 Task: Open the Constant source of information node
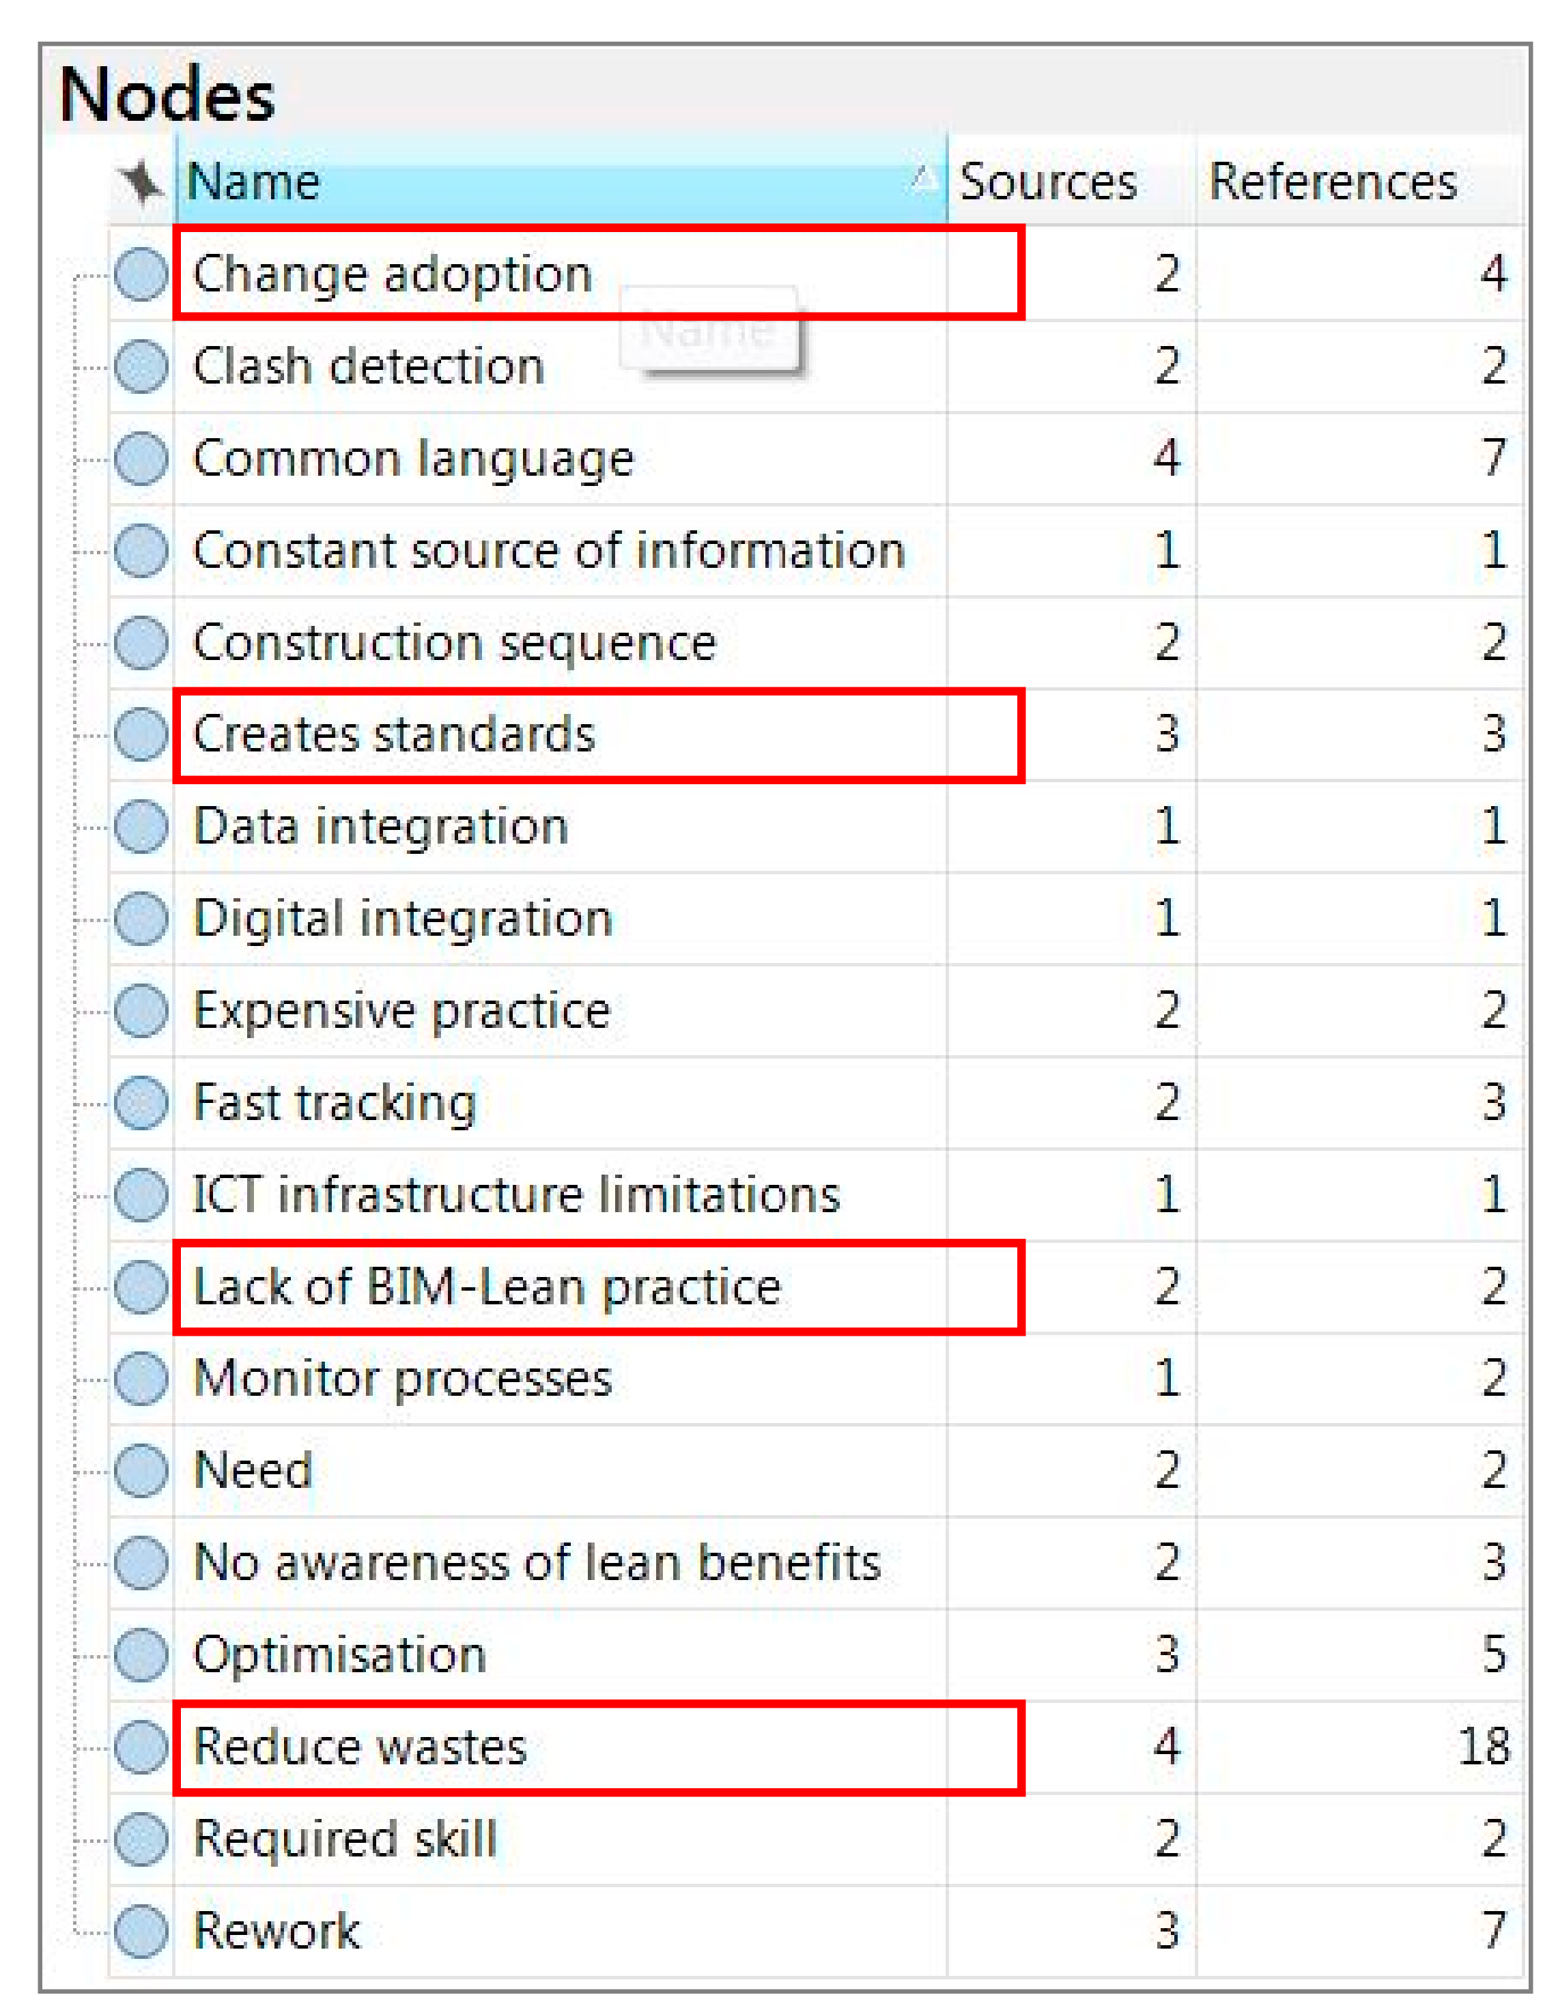[549, 551]
